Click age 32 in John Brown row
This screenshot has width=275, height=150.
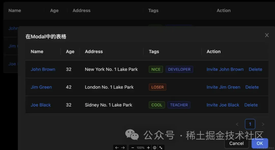coord(68,69)
